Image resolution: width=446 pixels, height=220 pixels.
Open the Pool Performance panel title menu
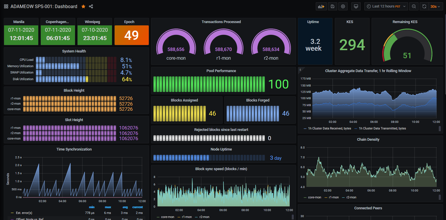(221, 71)
